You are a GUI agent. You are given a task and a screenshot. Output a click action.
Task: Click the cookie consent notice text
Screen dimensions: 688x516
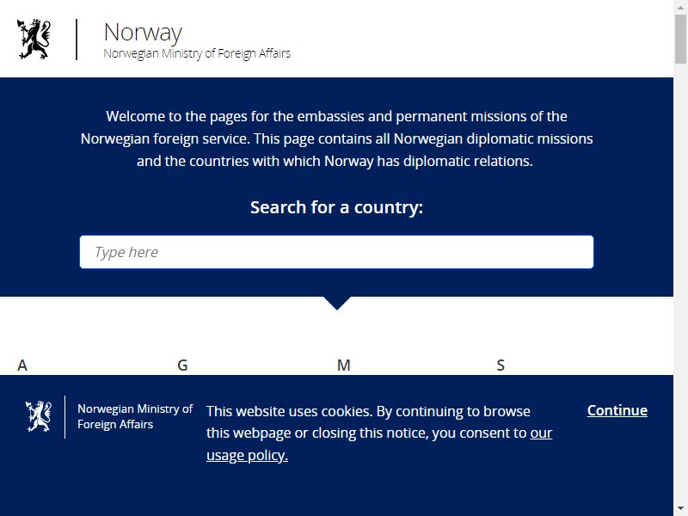tap(379, 433)
